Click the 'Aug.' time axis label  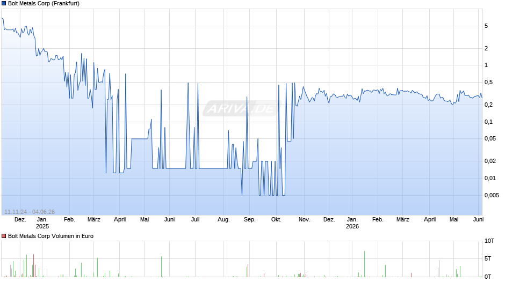pos(223,220)
